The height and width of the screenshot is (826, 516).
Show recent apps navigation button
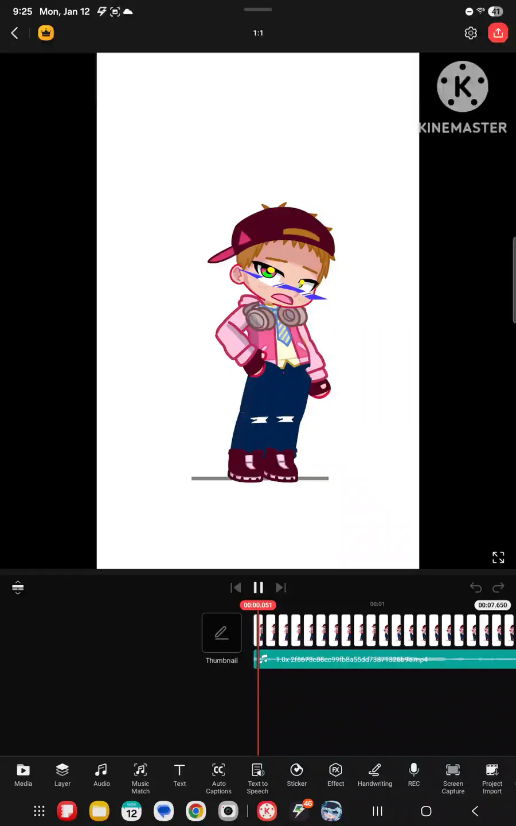[x=377, y=811]
